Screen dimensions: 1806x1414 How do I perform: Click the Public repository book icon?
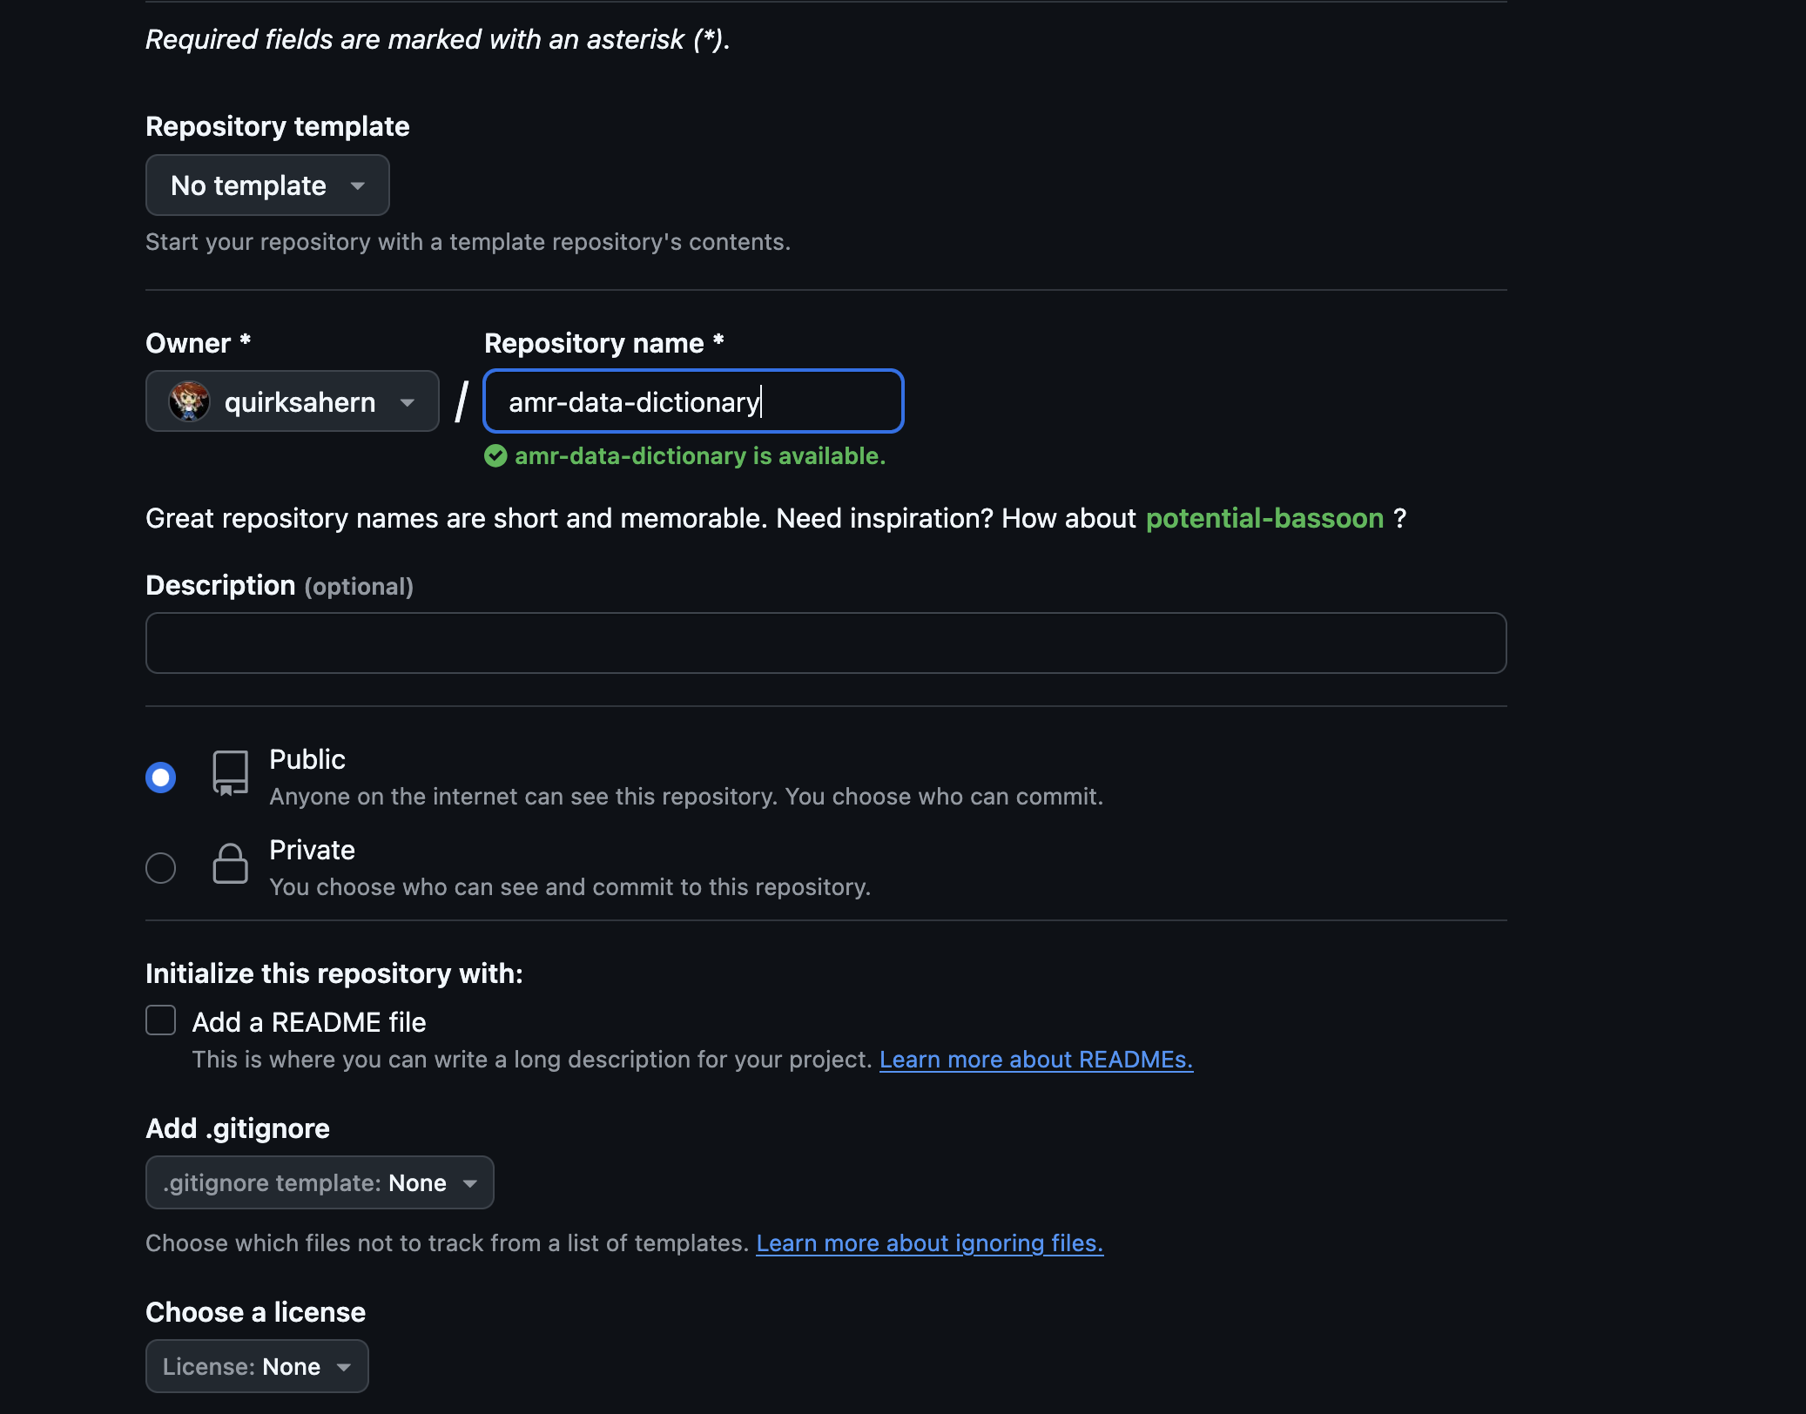230,773
